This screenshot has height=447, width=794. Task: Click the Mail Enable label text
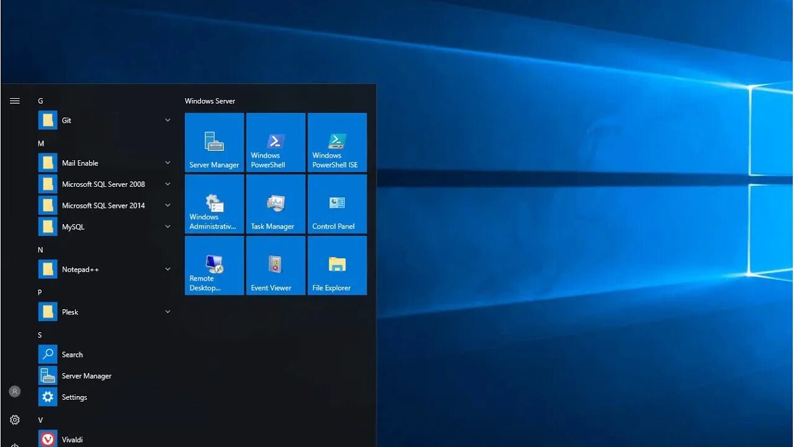pyautogui.click(x=80, y=163)
